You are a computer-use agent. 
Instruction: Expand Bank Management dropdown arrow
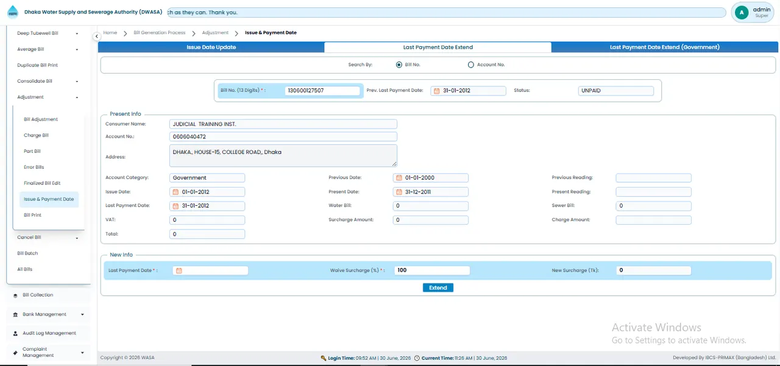(x=82, y=315)
